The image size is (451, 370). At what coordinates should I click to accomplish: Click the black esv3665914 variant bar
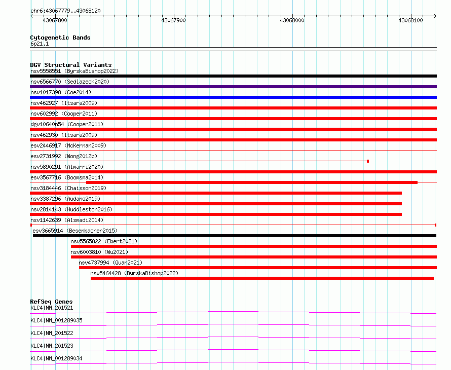[x=235, y=236]
